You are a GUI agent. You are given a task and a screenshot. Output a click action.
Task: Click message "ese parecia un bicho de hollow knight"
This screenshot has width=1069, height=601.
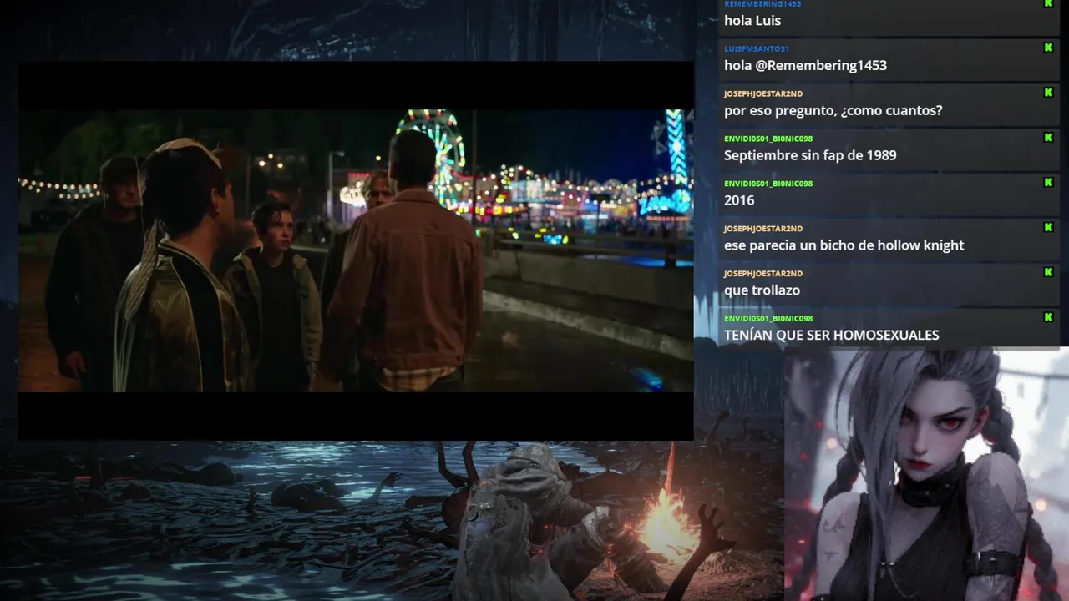coord(844,245)
